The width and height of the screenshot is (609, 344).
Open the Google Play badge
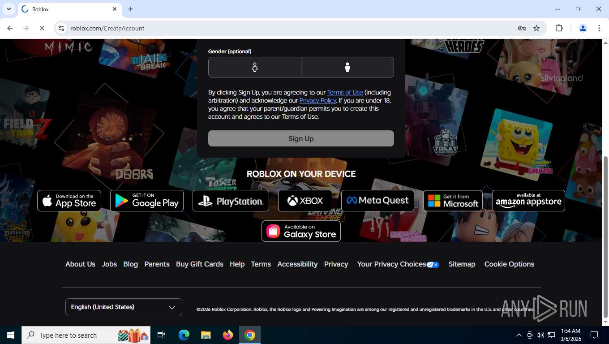click(x=147, y=200)
